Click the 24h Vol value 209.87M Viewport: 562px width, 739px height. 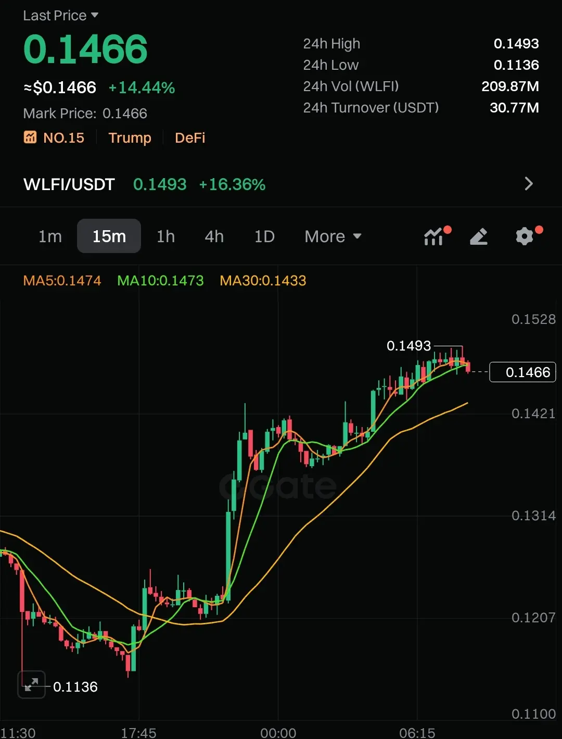(510, 86)
